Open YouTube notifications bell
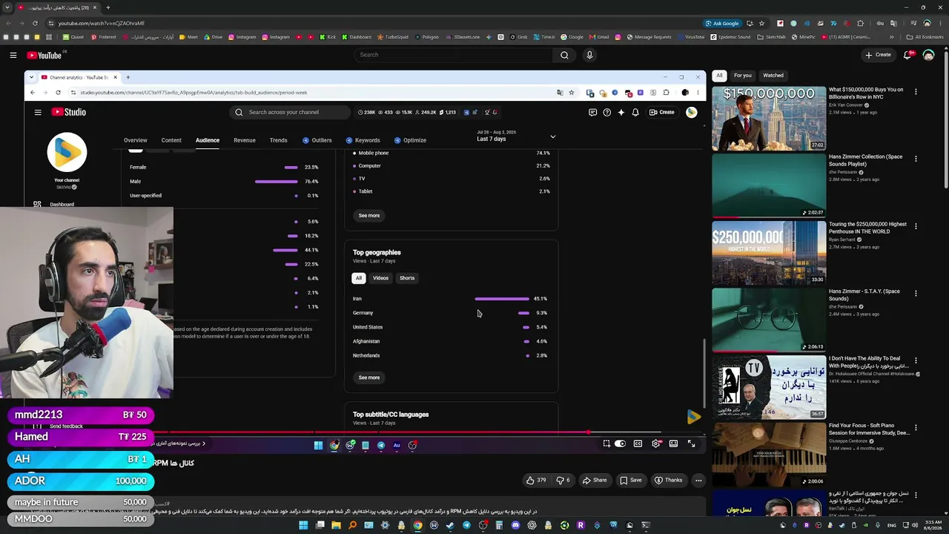Viewport: 949px width, 534px height. tap(907, 55)
